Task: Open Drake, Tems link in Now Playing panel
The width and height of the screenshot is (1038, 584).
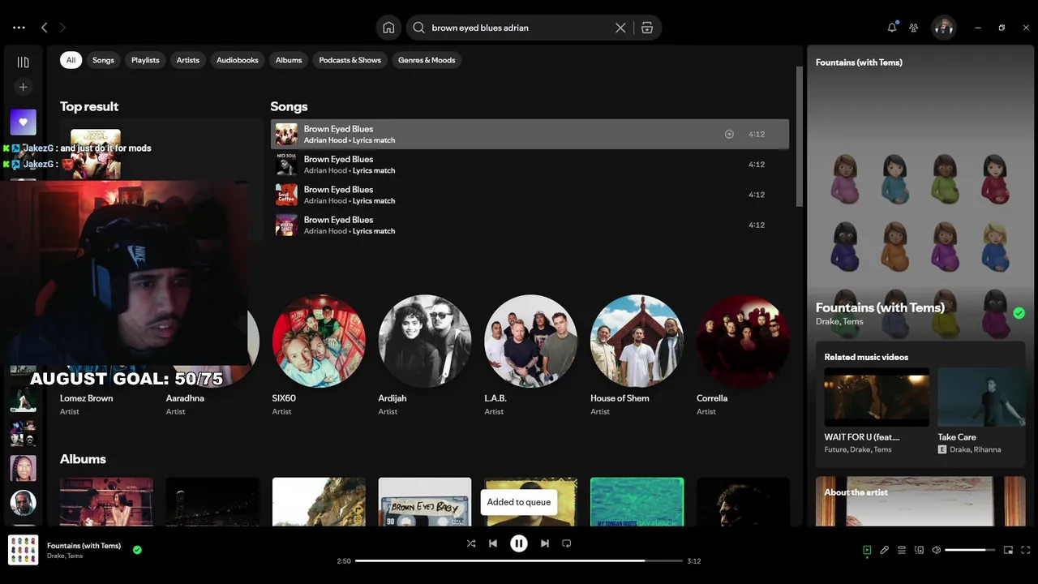Action: coord(839,322)
